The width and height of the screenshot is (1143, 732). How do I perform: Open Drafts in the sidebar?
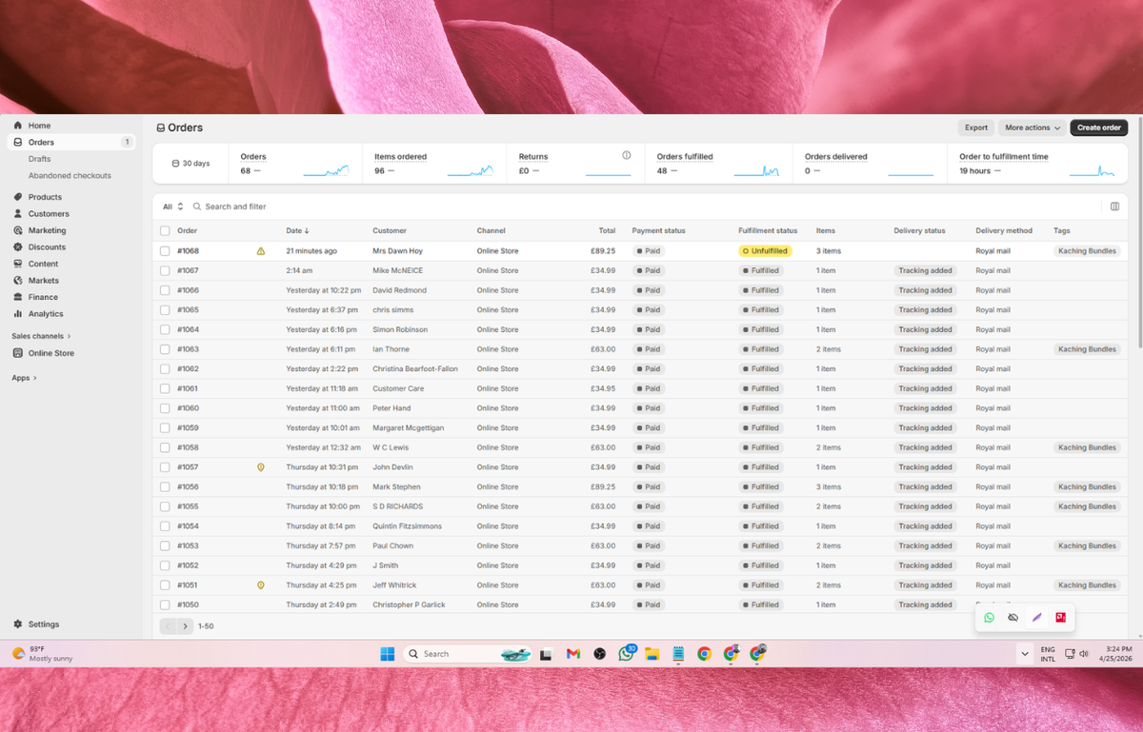coord(40,159)
